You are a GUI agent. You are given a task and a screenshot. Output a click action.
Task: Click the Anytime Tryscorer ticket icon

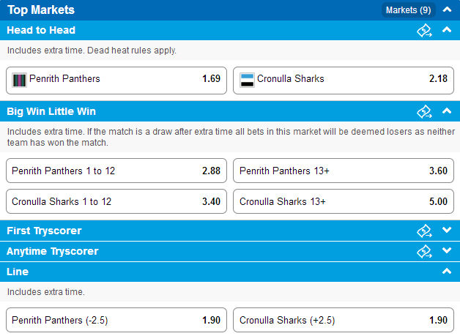[425, 252]
